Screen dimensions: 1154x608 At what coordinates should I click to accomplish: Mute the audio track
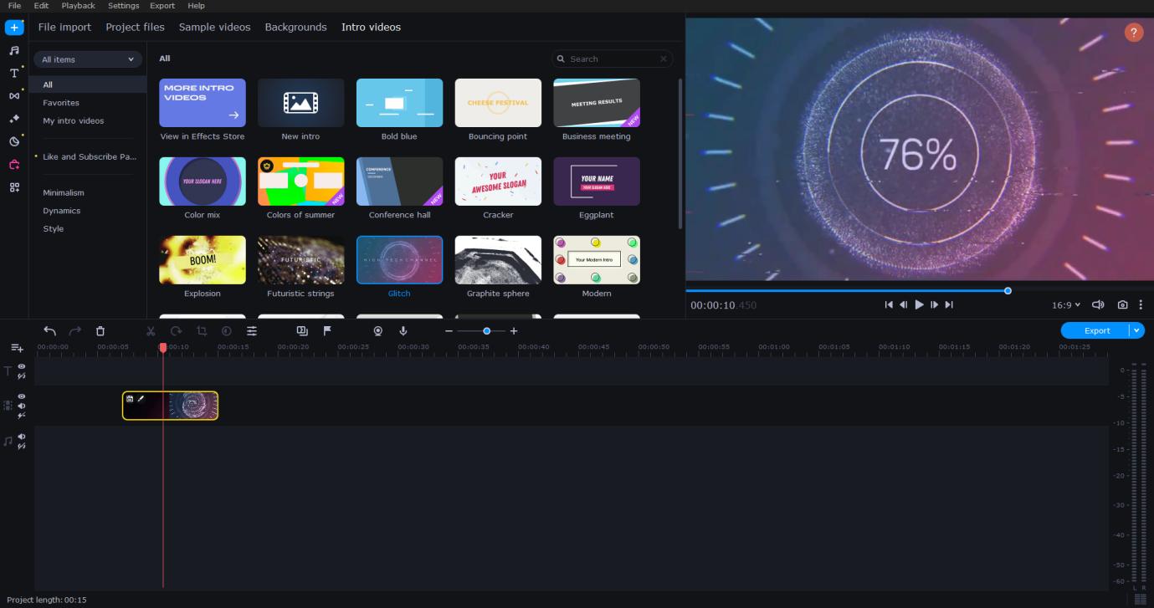(22, 437)
